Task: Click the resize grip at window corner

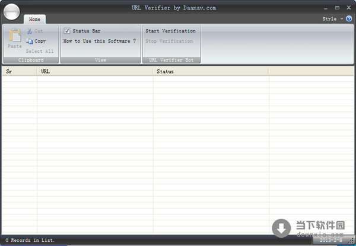Action: click(352, 242)
